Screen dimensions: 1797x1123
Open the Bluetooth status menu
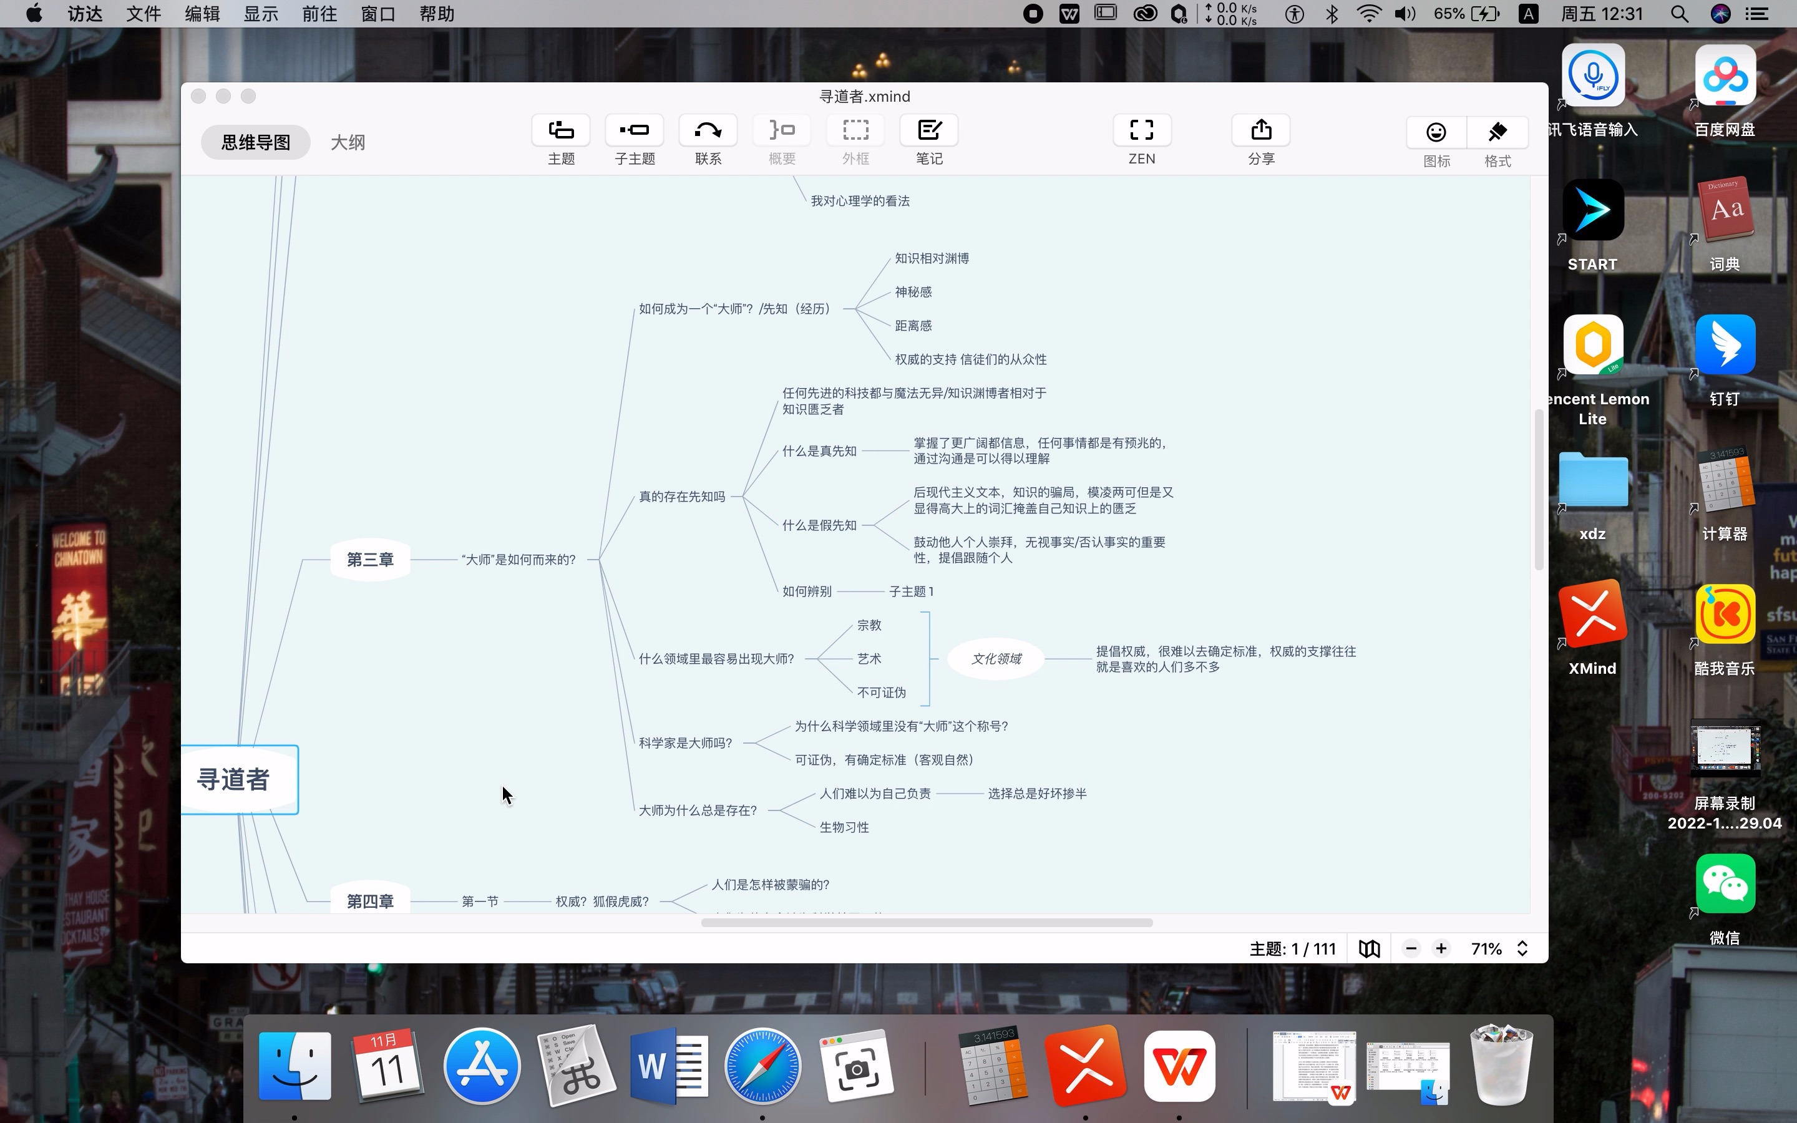(1332, 13)
